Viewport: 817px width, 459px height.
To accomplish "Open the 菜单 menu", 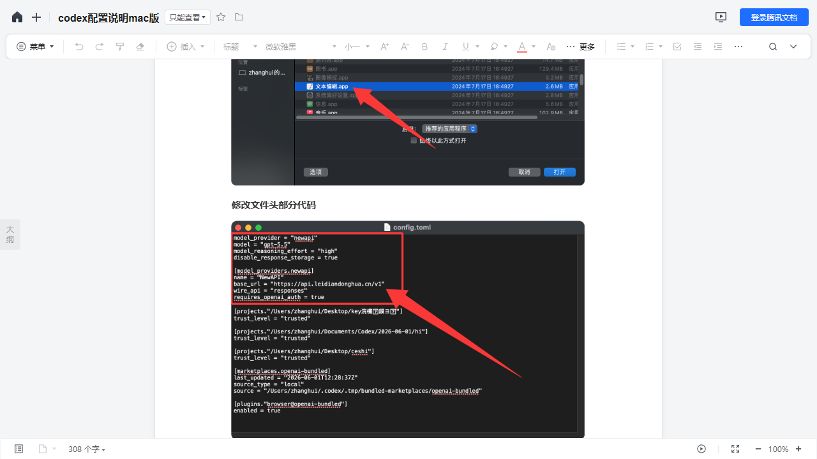I will point(35,47).
